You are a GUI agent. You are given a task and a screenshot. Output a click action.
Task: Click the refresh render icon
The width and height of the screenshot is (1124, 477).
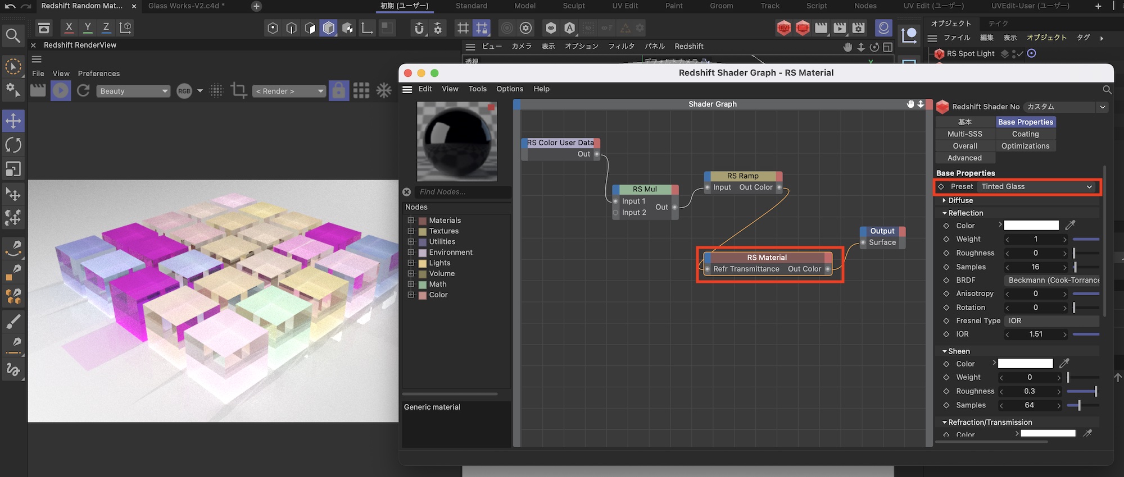[x=83, y=91]
